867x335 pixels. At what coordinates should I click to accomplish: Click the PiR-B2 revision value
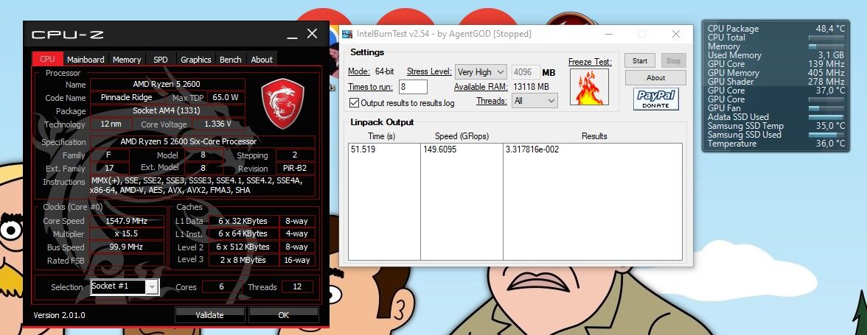tap(295, 169)
